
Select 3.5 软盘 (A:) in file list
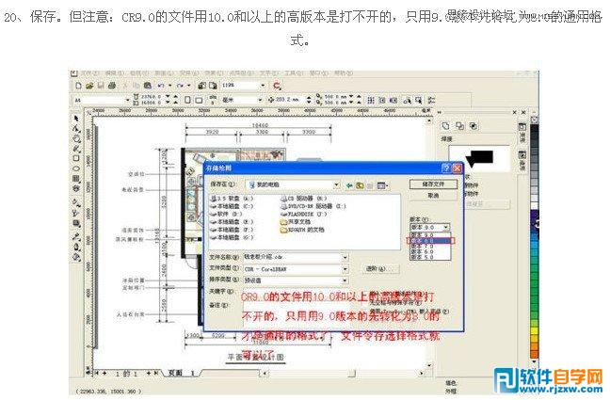(232, 199)
